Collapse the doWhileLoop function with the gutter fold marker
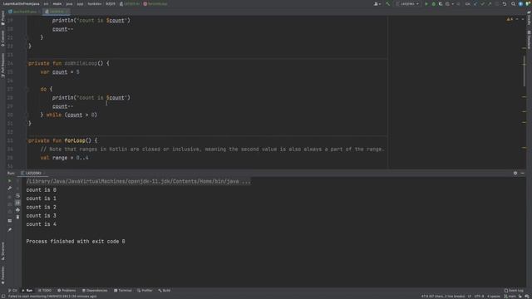The image size is (532, 299). (26, 63)
